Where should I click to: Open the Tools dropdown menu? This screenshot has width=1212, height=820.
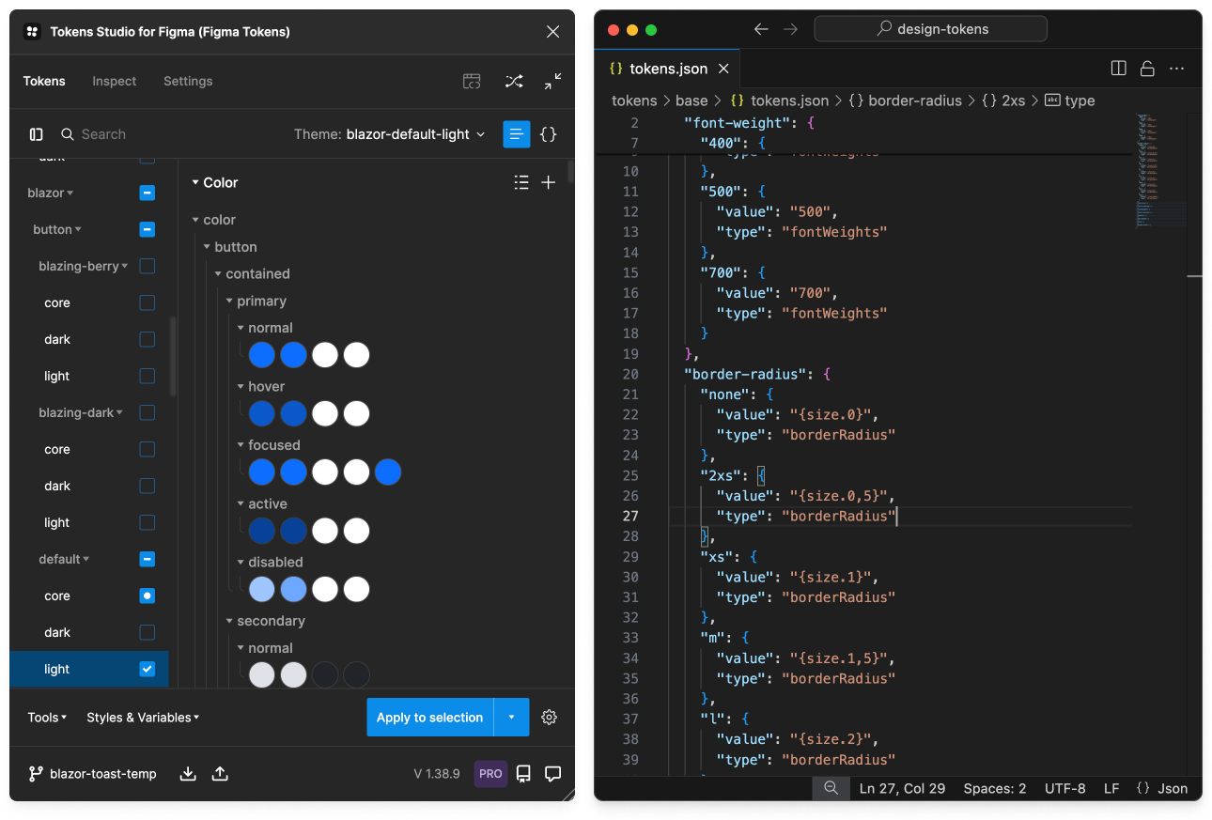47,718
